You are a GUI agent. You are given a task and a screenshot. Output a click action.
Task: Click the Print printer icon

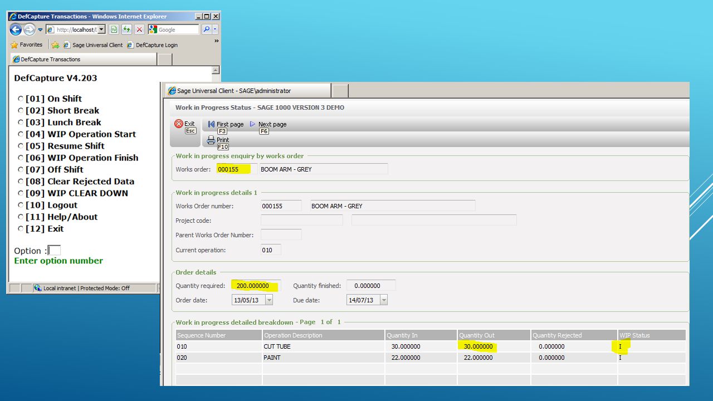[x=211, y=140]
